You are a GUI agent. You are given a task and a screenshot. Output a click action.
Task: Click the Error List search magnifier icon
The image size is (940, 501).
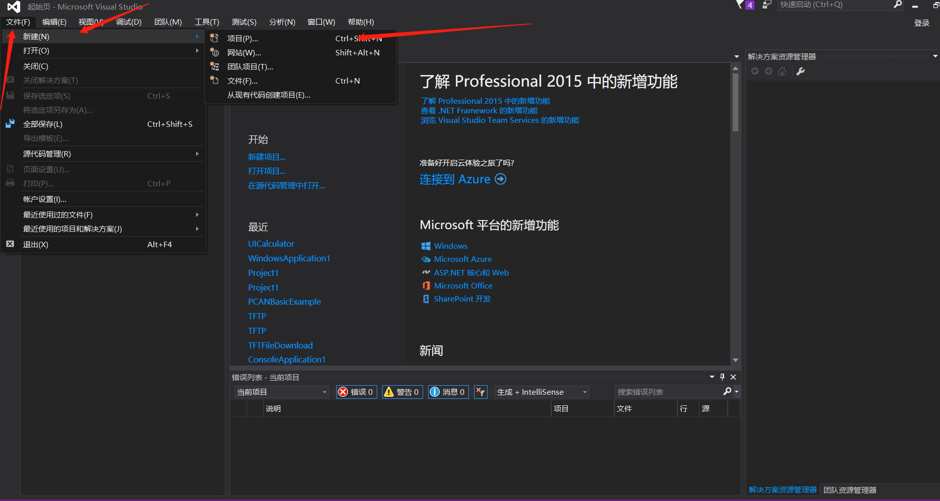pyautogui.click(x=727, y=391)
